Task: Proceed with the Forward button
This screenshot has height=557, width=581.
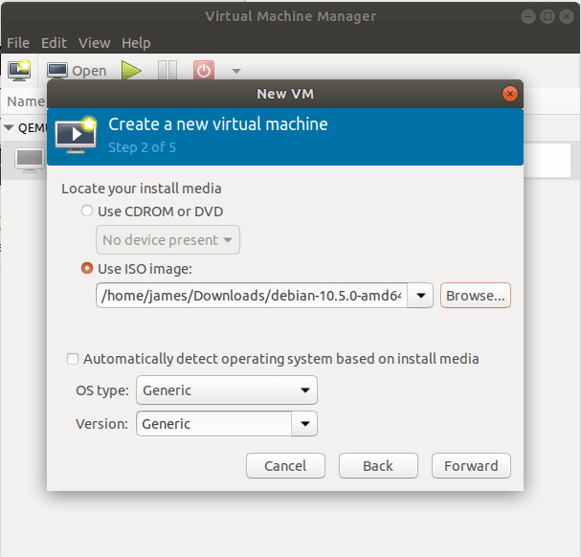Action: pyautogui.click(x=471, y=466)
